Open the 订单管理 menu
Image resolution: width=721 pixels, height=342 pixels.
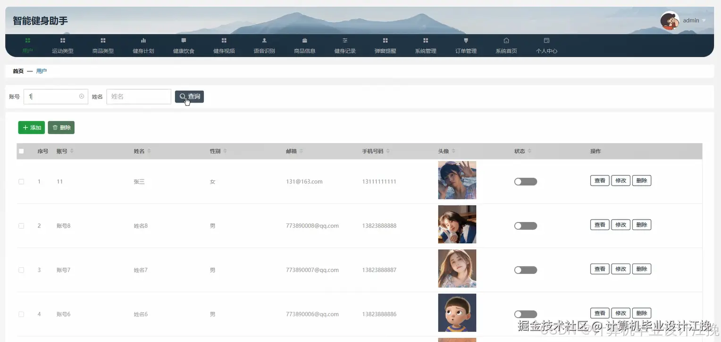[466, 46]
